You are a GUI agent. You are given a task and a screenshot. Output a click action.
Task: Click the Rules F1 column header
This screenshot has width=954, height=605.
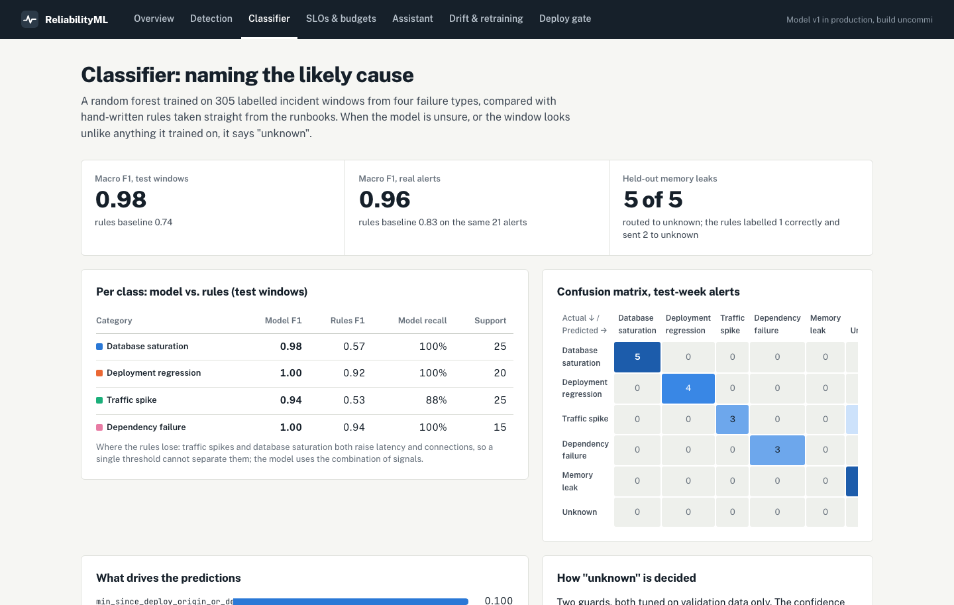[348, 321]
